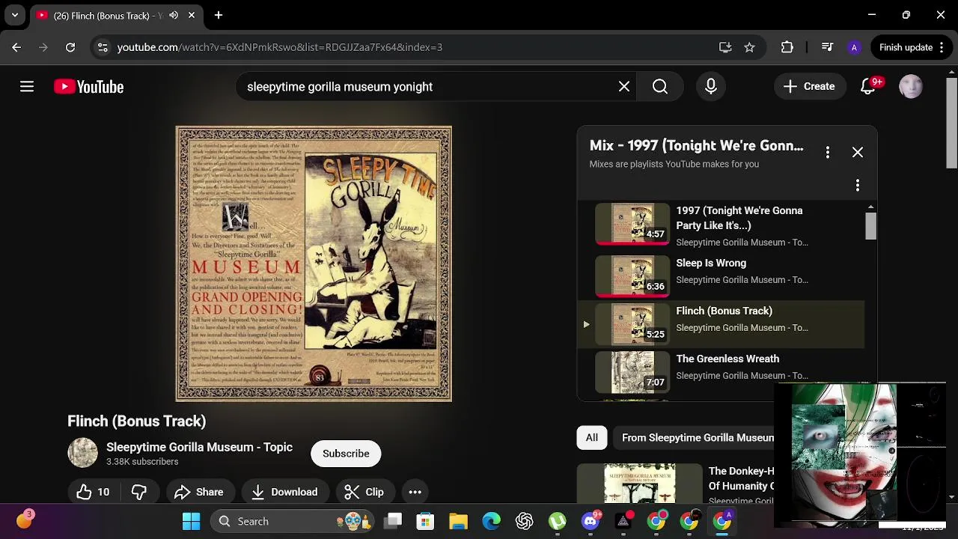
Task: Go to the YouTube home logo
Action: click(88, 87)
